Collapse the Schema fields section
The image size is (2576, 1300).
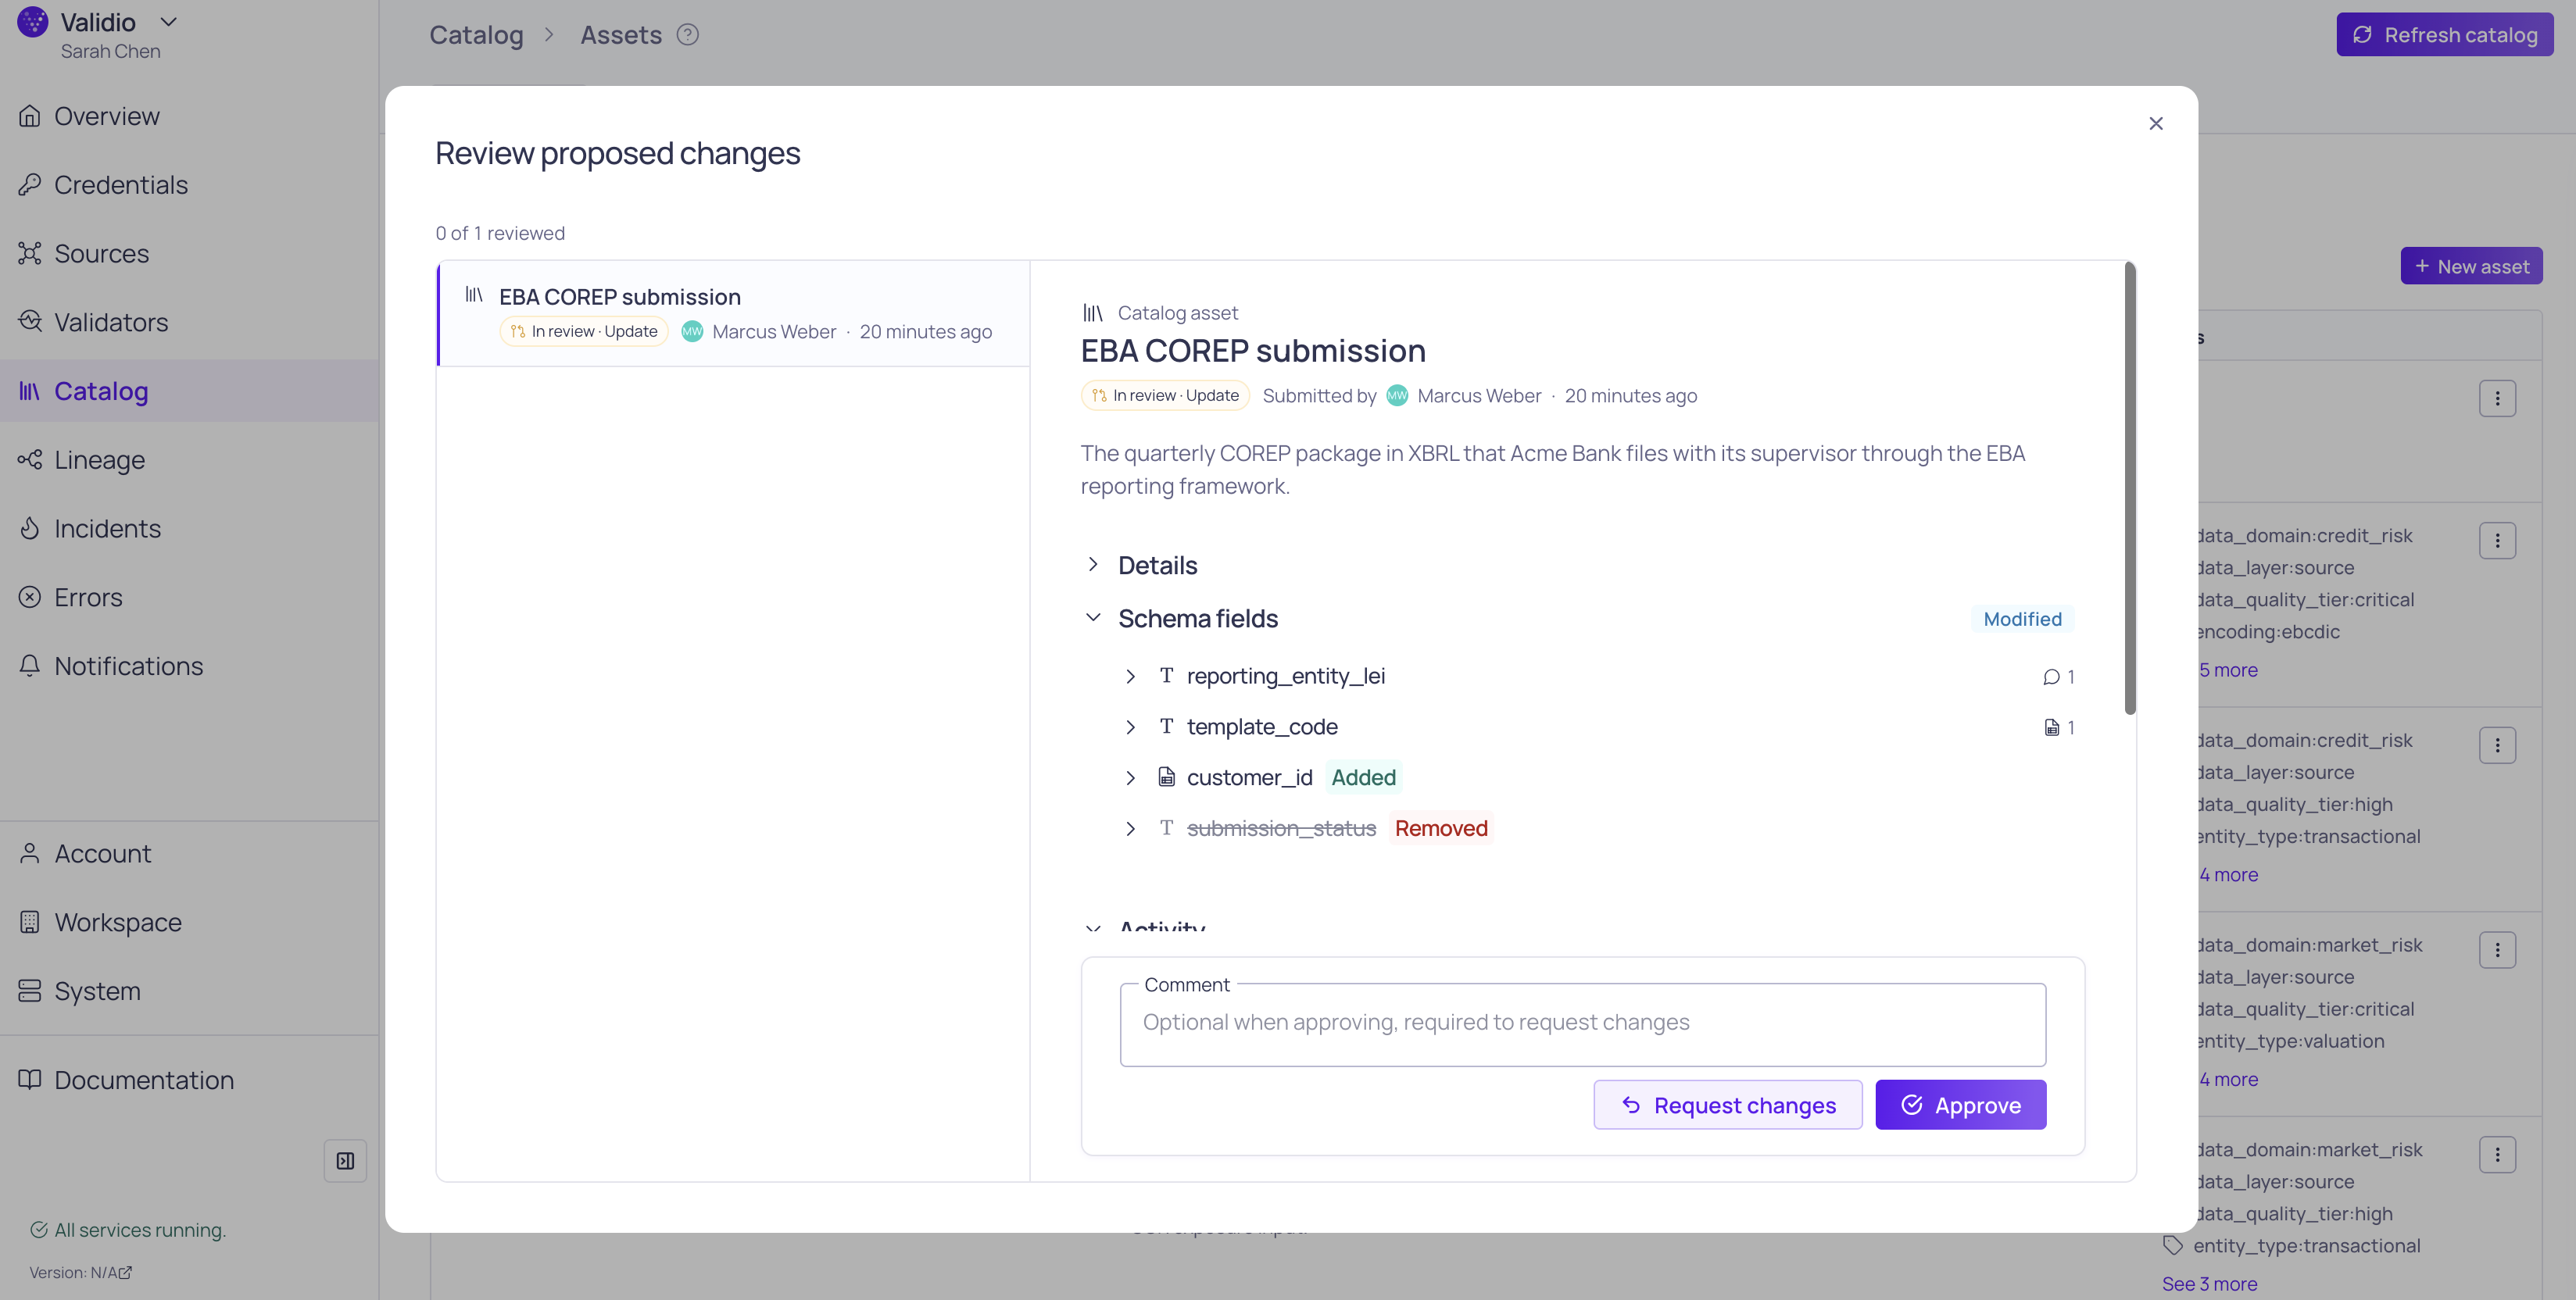(x=1093, y=619)
